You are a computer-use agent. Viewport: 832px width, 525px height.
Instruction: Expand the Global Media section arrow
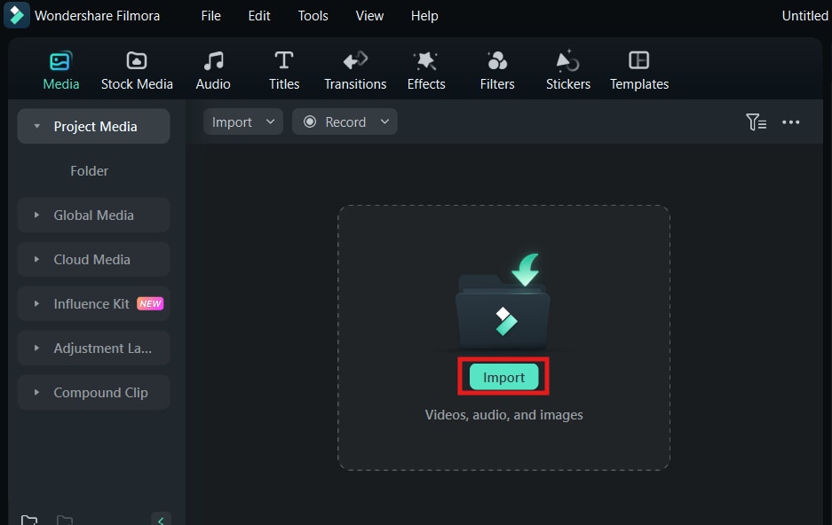[36, 215]
